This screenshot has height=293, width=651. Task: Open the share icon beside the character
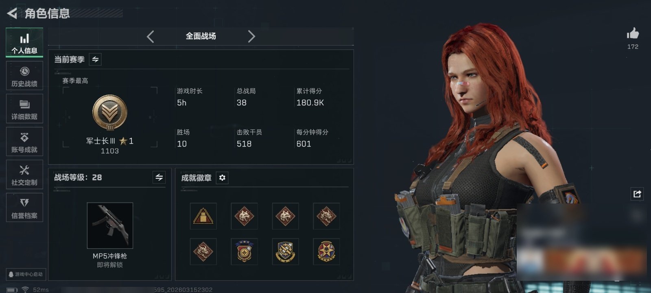tap(637, 194)
